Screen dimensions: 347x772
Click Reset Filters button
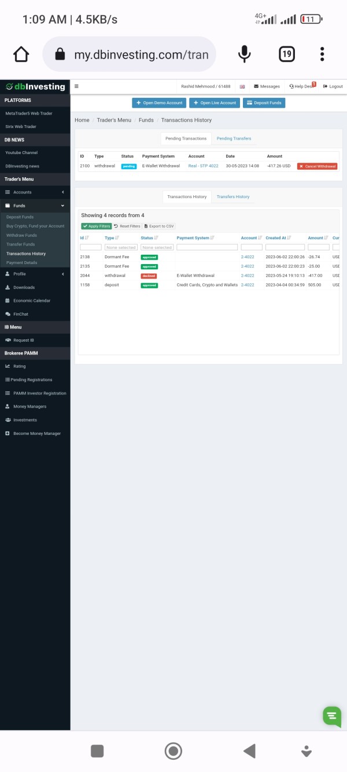coord(127,226)
